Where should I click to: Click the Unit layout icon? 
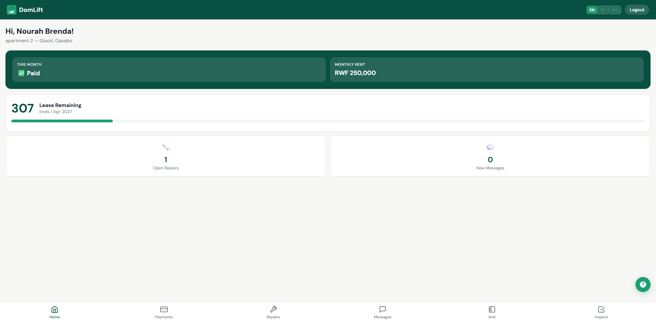(492, 309)
